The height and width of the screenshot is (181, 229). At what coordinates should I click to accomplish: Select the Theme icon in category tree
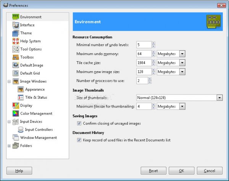[16, 33]
